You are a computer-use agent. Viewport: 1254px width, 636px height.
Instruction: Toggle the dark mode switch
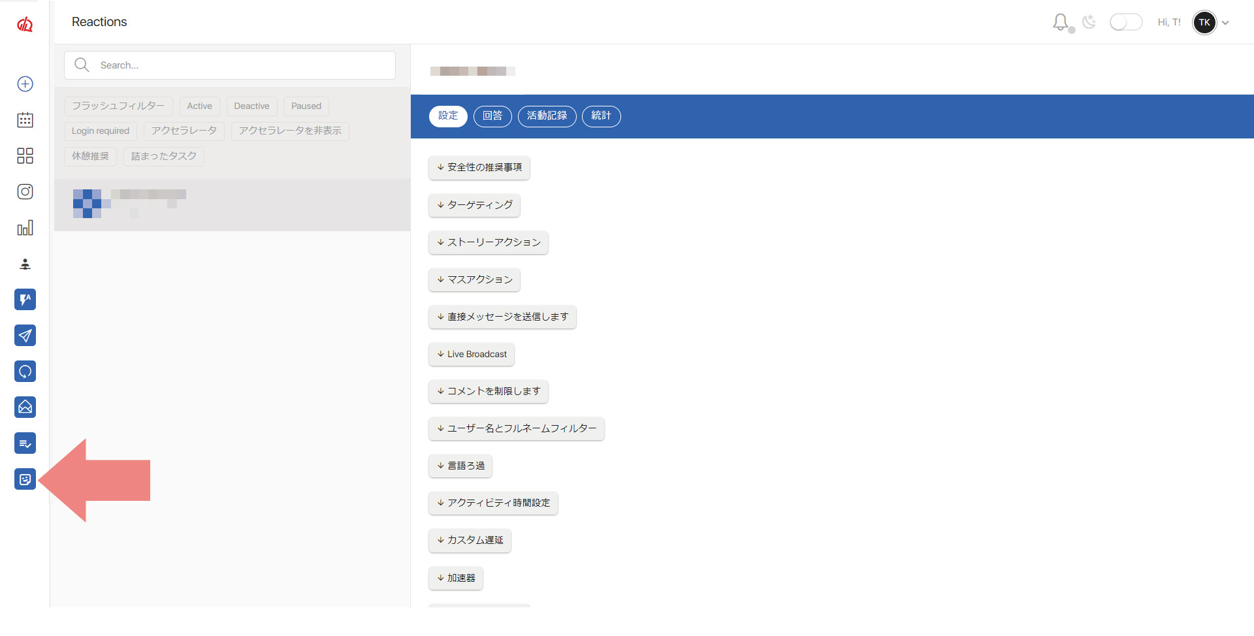click(x=1125, y=22)
